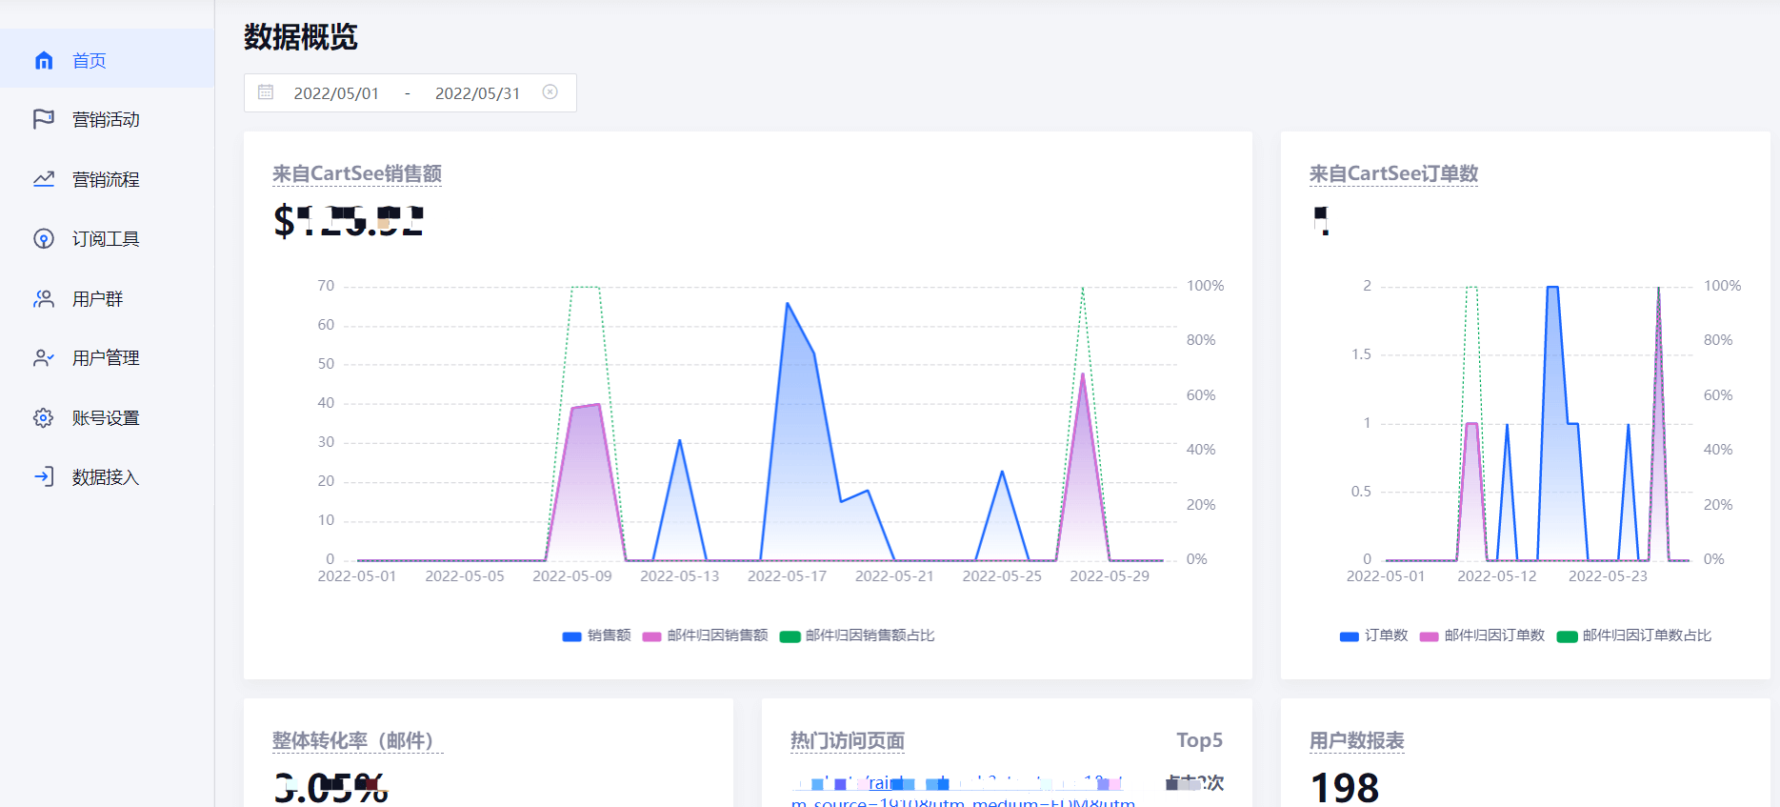1780x807 pixels.
Task: Click the gear icon beside 账号设置
Action: click(x=44, y=417)
